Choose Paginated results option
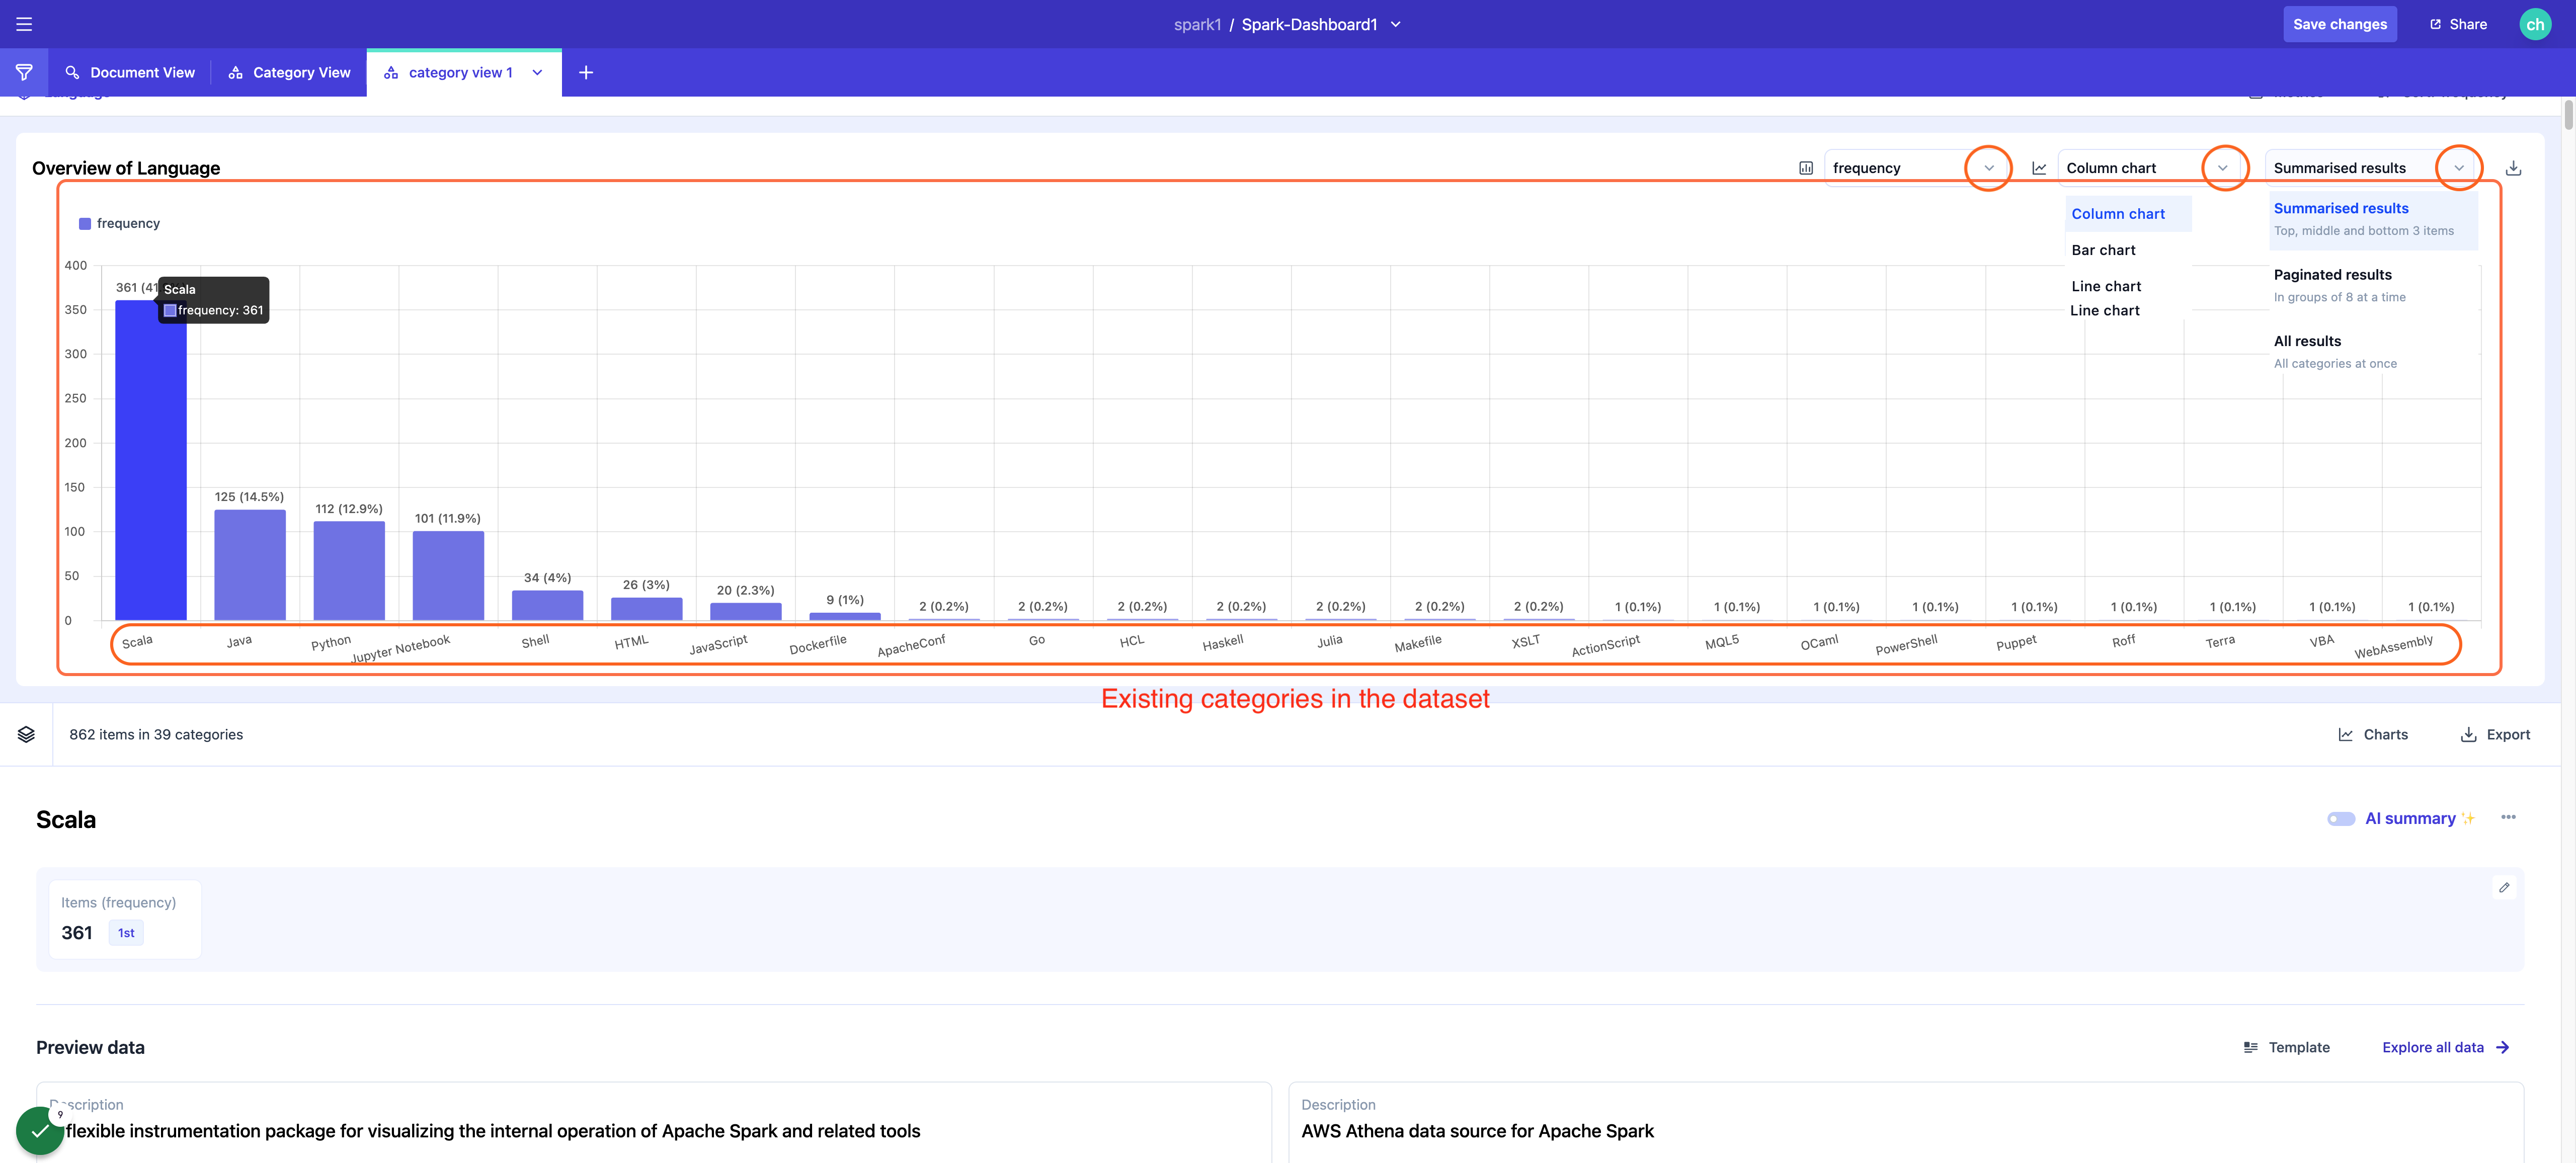Image resolution: width=2576 pixels, height=1163 pixels. (2332, 275)
